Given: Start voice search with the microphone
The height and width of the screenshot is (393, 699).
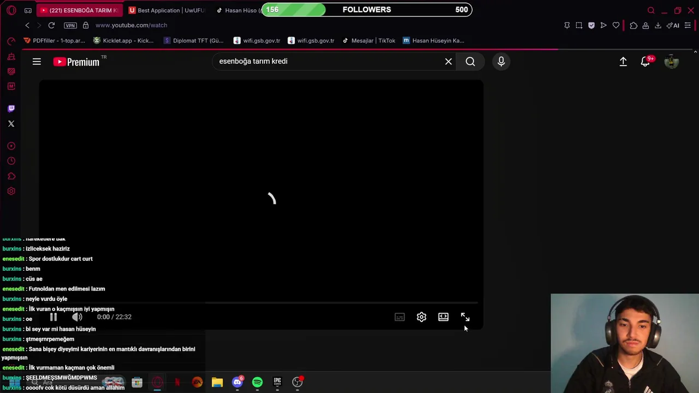Looking at the screenshot, I should pos(501,62).
